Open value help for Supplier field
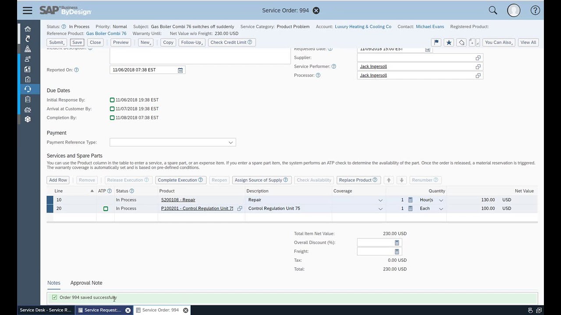Screen dimensions: 561x315 click(478, 58)
